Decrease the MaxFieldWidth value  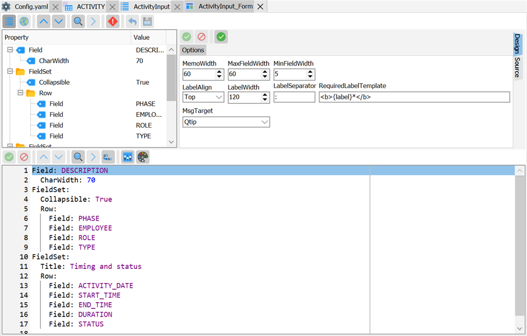pyautogui.click(x=265, y=77)
